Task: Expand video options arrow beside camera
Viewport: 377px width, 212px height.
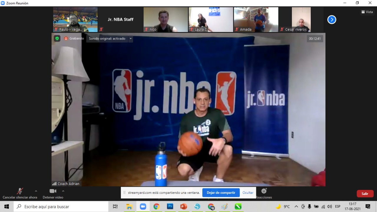Action: coord(63,191)
